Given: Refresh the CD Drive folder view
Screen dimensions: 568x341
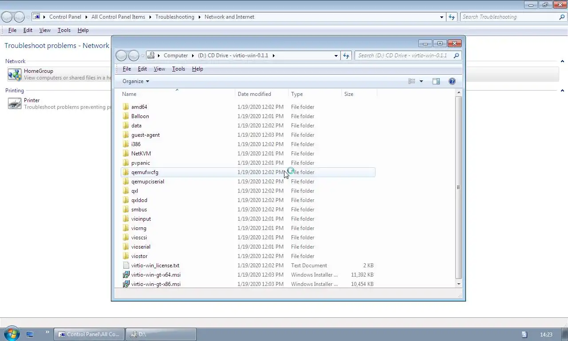Looking at the screenshot, I should tap(346, 56).
